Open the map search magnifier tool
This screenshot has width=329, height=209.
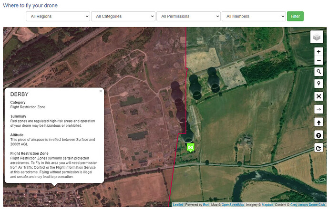coord(319,72)
